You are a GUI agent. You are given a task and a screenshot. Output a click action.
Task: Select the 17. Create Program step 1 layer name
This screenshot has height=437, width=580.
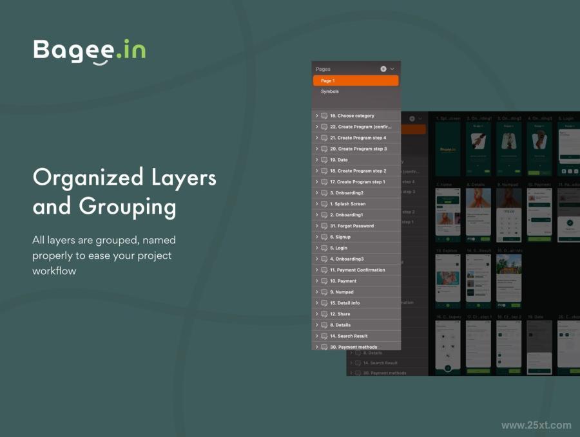(357, 181)
